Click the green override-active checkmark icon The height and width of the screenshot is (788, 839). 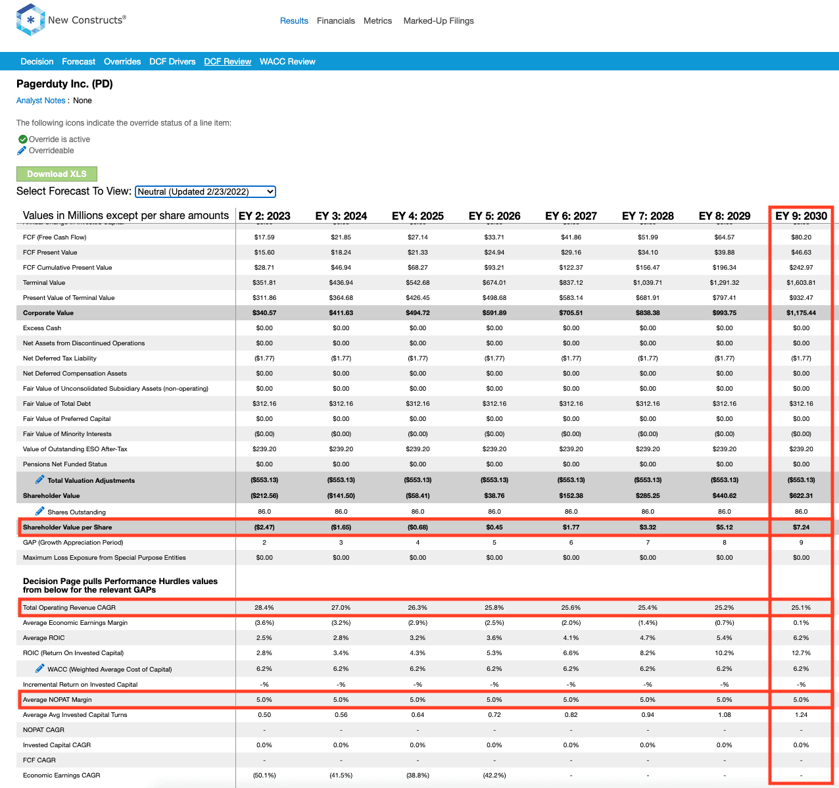point(22,139)
